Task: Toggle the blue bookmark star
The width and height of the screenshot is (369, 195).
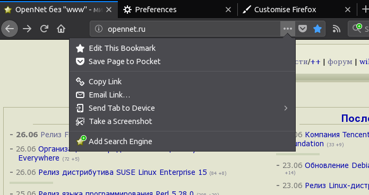Action: coord(317,29)
